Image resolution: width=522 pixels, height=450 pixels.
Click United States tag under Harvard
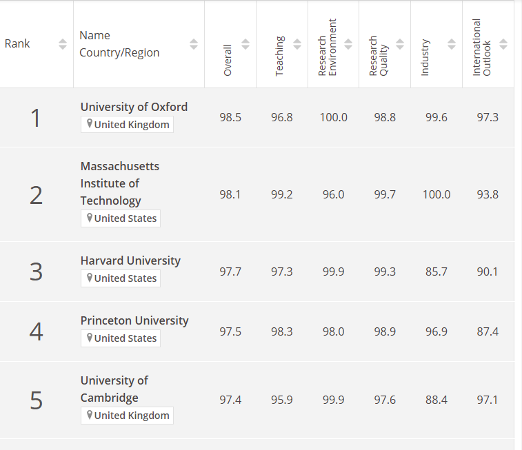coord(121,278)
